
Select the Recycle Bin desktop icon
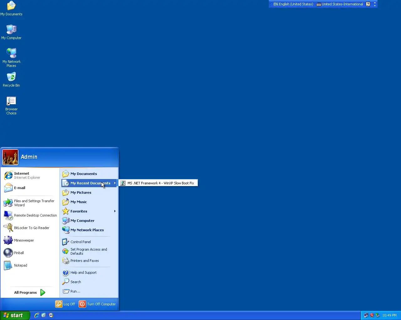[11, 80]
